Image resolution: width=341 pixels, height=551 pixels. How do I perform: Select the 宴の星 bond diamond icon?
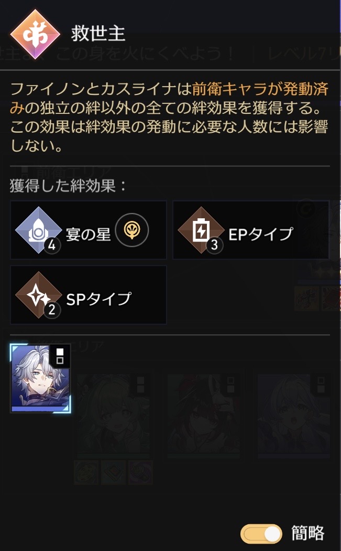coord(39,230)
